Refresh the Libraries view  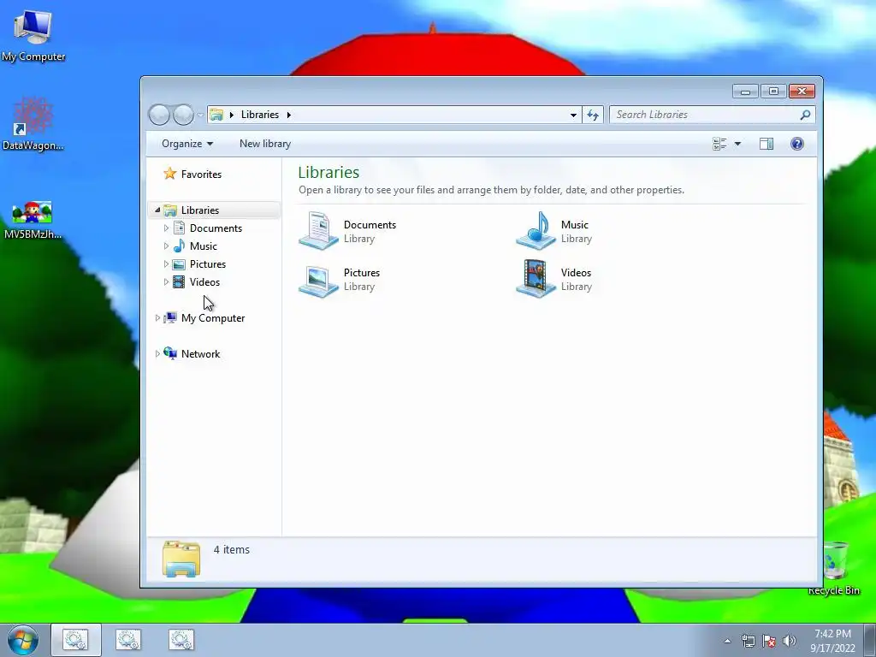pos(593,115)
